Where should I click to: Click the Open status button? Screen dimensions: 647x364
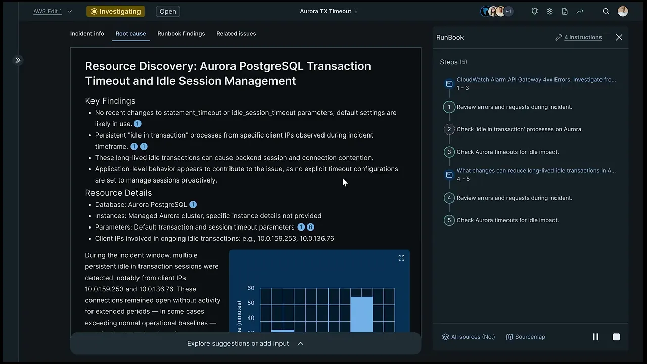pos(168,11)
